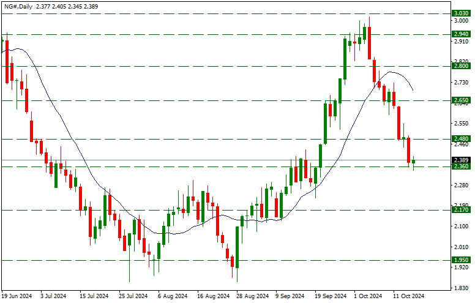475x303 pixels.
Task: Click the 3.000 price axis value
Action: click(x=461, y=20)
